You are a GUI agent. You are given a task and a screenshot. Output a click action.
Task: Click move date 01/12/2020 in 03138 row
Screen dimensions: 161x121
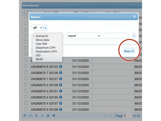[81, 110]
